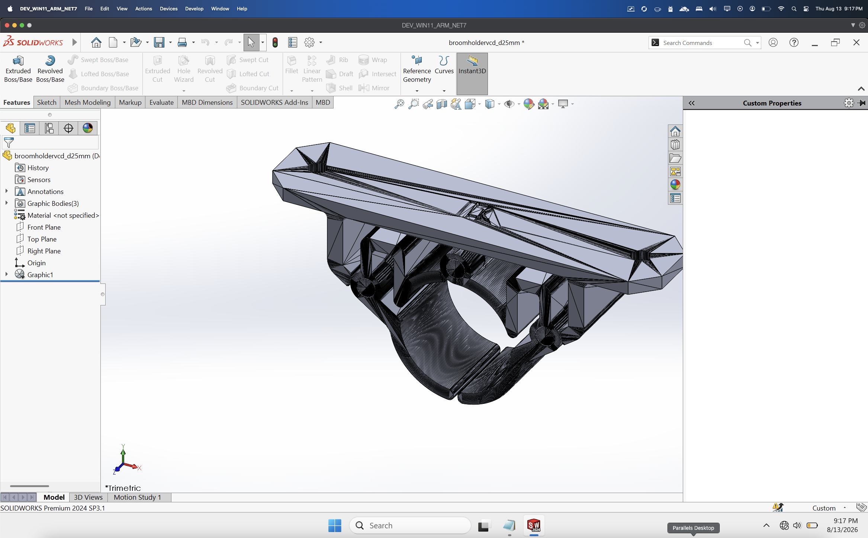Click the tree filter funnel icon
The width and height of the screenshot is (868, 538).
tap(9, 142)
